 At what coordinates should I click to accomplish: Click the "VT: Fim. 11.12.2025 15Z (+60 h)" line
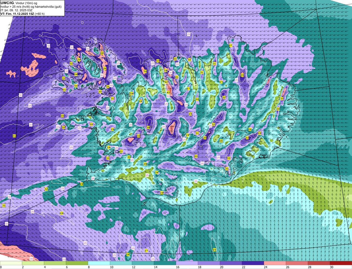coord(23,14)
